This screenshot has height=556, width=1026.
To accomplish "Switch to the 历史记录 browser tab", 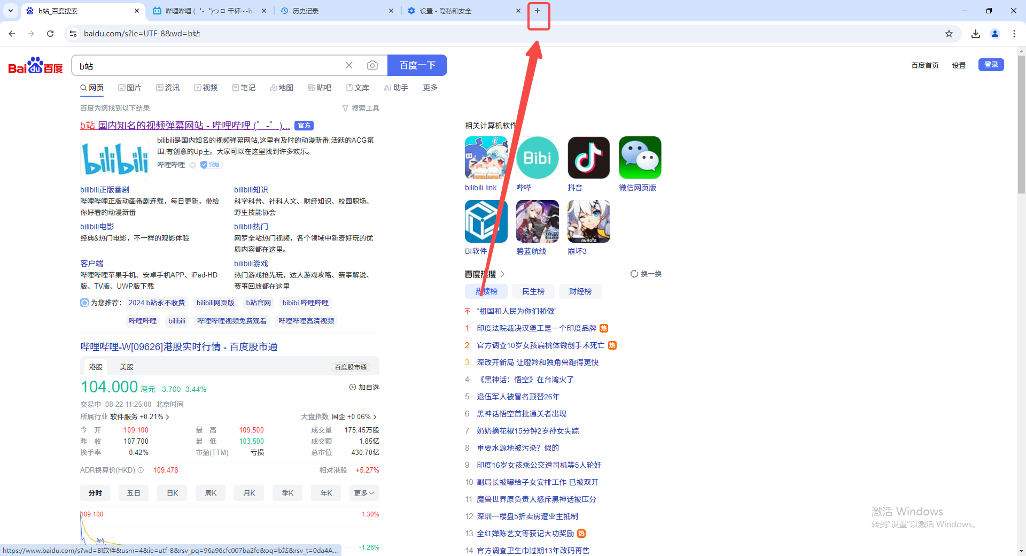I will 337,11.
